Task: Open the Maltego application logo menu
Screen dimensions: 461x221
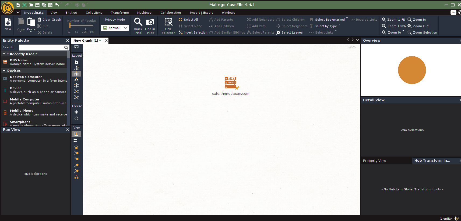Action: 8,8
